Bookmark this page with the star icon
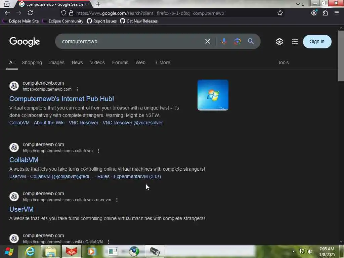This screenshot has height=258, width=344. click(x=280, y=13)
